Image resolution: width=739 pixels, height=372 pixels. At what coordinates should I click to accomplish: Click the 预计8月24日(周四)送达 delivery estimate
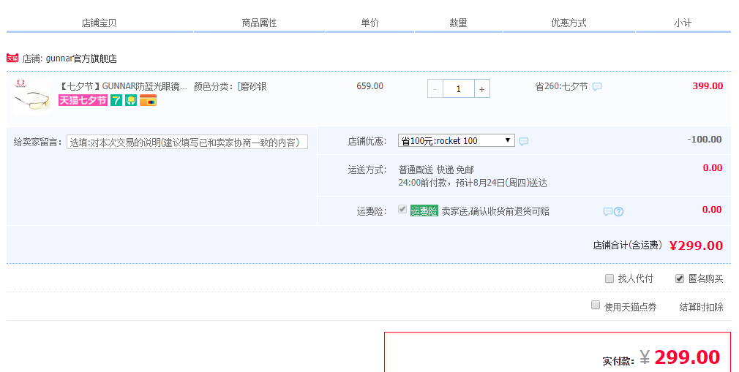pyautogui.click(x=501, y=183)
